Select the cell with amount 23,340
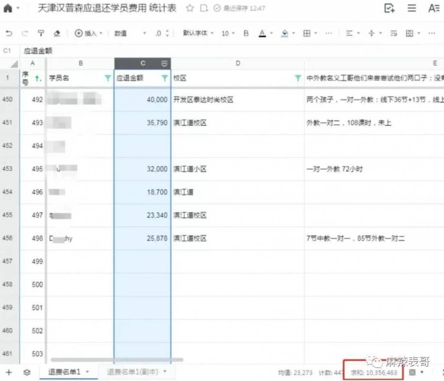The height and width of the screenshot is (381, 444). point(142,215)
